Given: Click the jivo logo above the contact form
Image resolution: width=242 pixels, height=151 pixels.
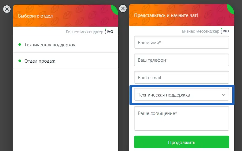Looking at the screenshot, I should coord(225,31).
